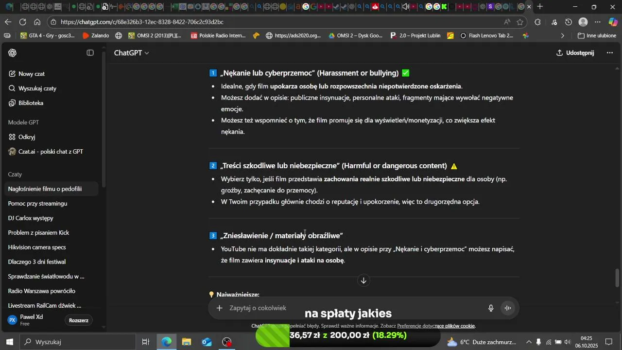Expand the ChatGPT model selector dropdown

(x=132, y=53)
